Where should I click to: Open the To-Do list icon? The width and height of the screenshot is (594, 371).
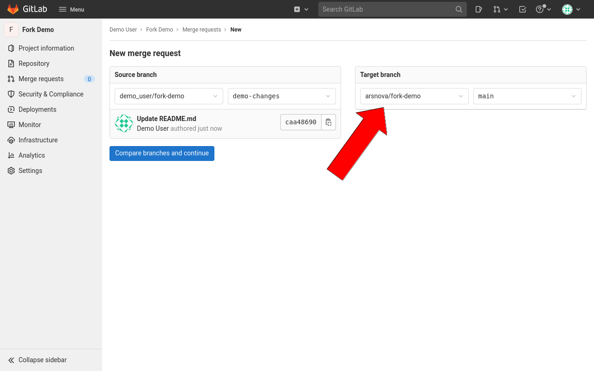(x=523, y=9)
